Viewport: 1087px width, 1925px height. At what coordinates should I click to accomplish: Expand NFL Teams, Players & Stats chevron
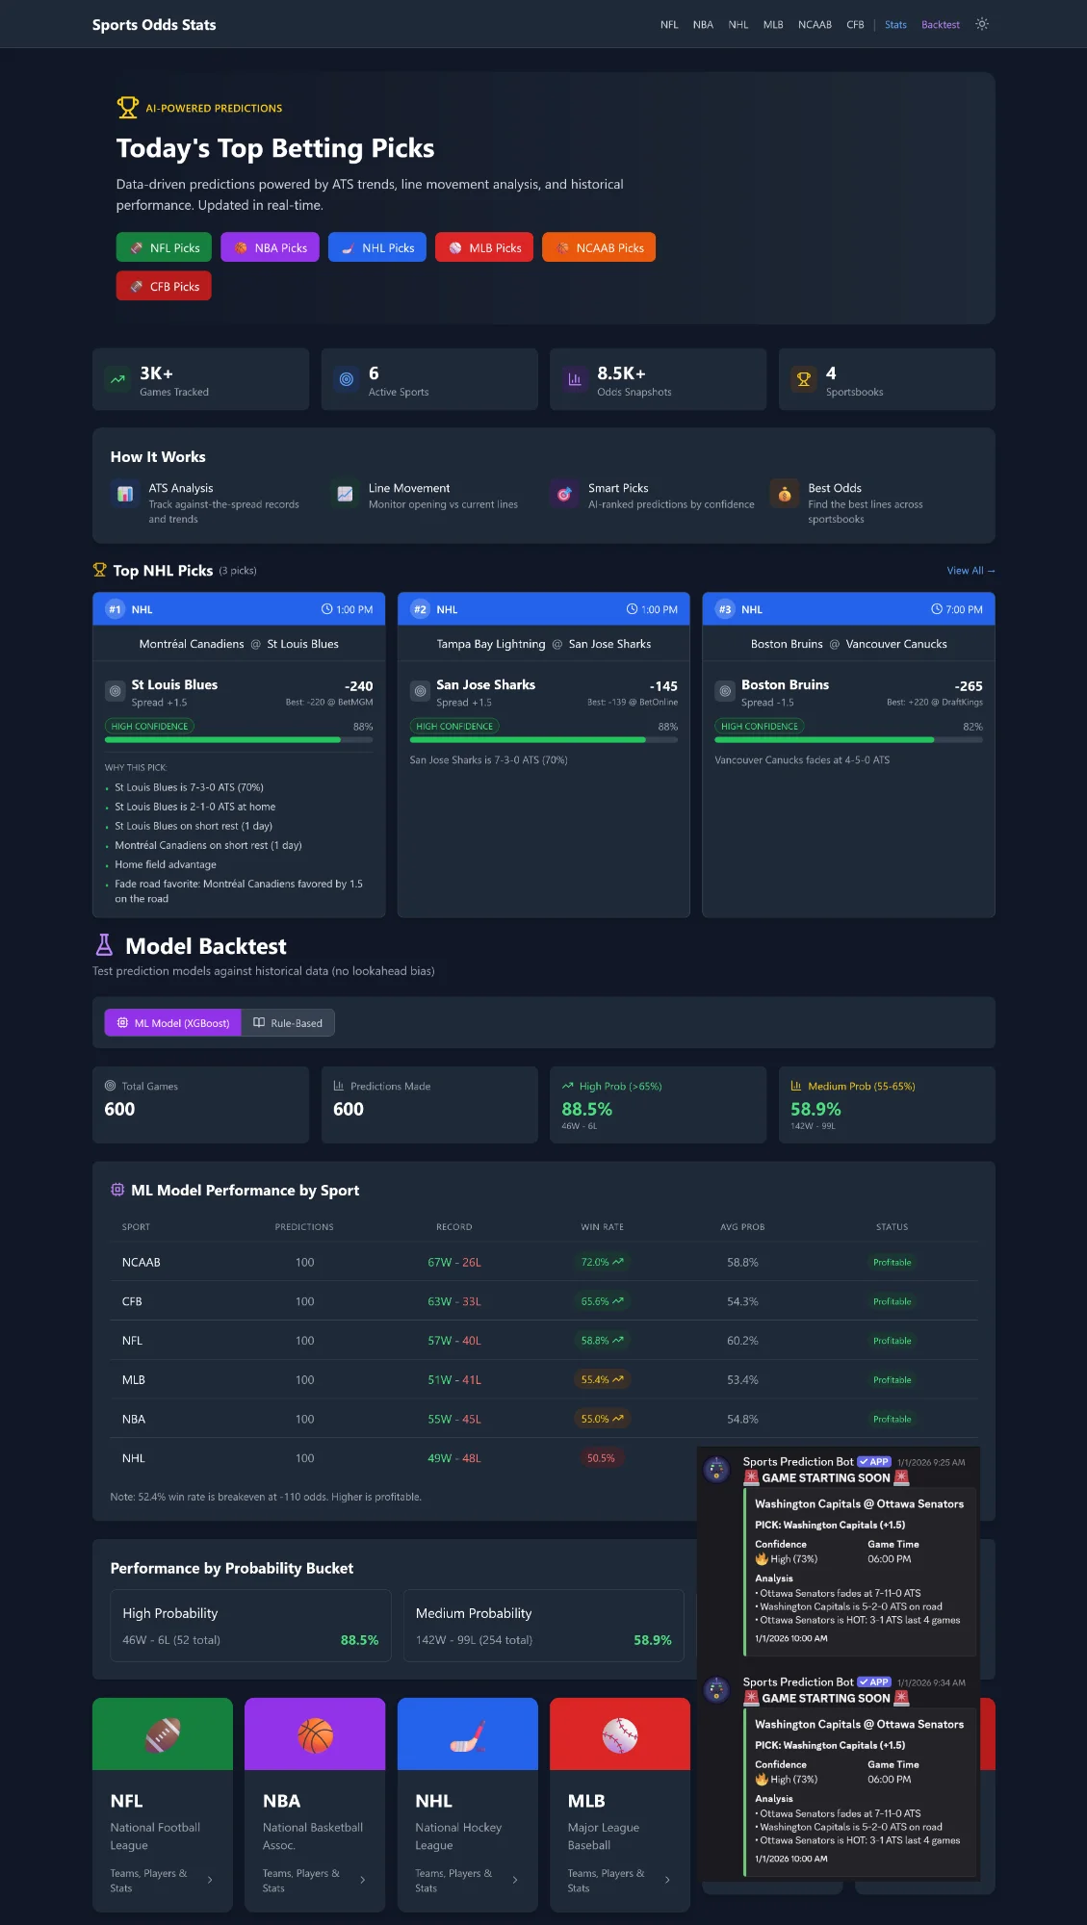(210, 1880)
